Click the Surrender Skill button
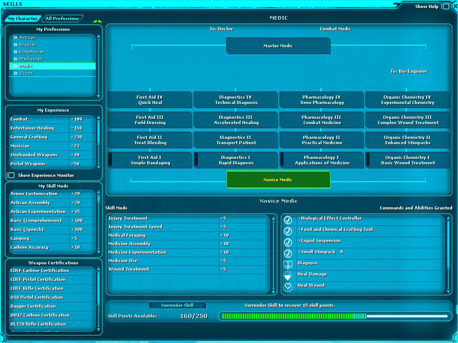Image resolution: width=458 pixels, height=343 pixels. click(x=177, y=305)
